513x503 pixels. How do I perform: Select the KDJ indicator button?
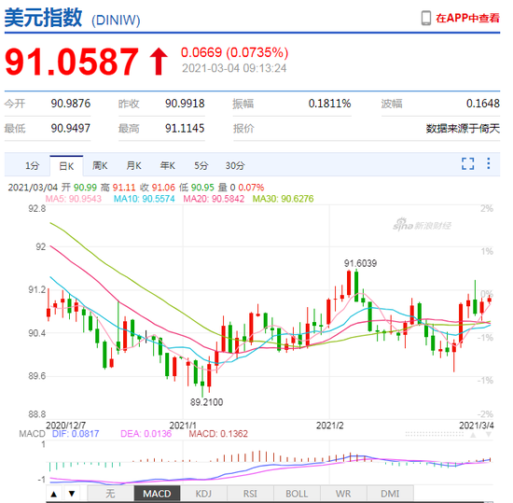[x=203, y=494]
